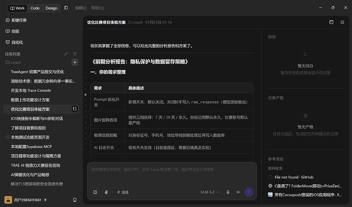The width and height of the screenshot is (352, 207).
Task: Open the TRAE AI 创造力大赛报名咨询 task
Action: coord(36,166)
